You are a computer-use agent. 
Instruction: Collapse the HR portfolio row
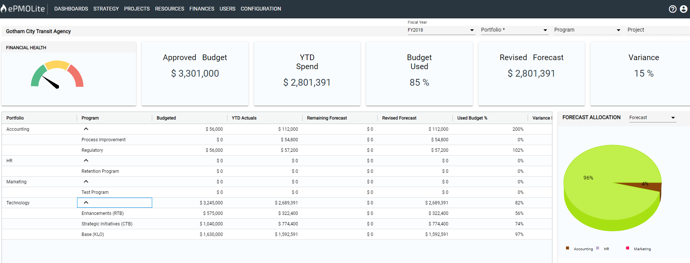tap(86, 160)
